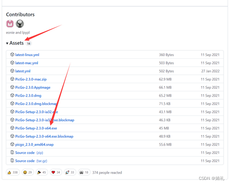Download PicGo-2.3.0.dmg.blockmap file
Screen dimensions: 230x184
click(36, 104)
